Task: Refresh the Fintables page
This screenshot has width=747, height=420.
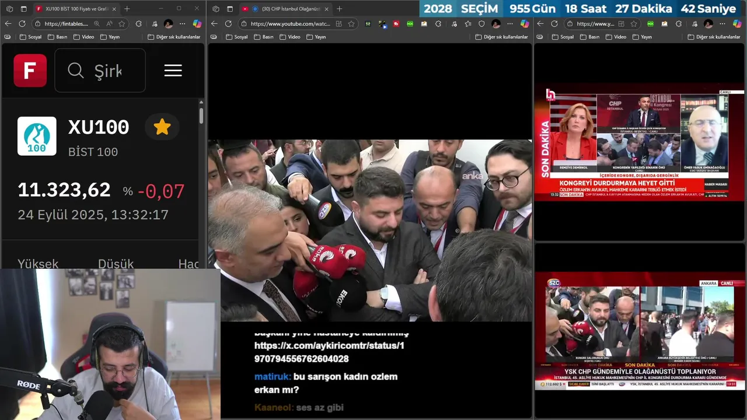Action: click(22, 24)
